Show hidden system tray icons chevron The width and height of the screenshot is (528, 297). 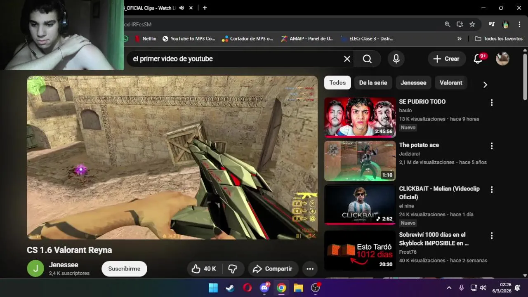coord(449,288)
